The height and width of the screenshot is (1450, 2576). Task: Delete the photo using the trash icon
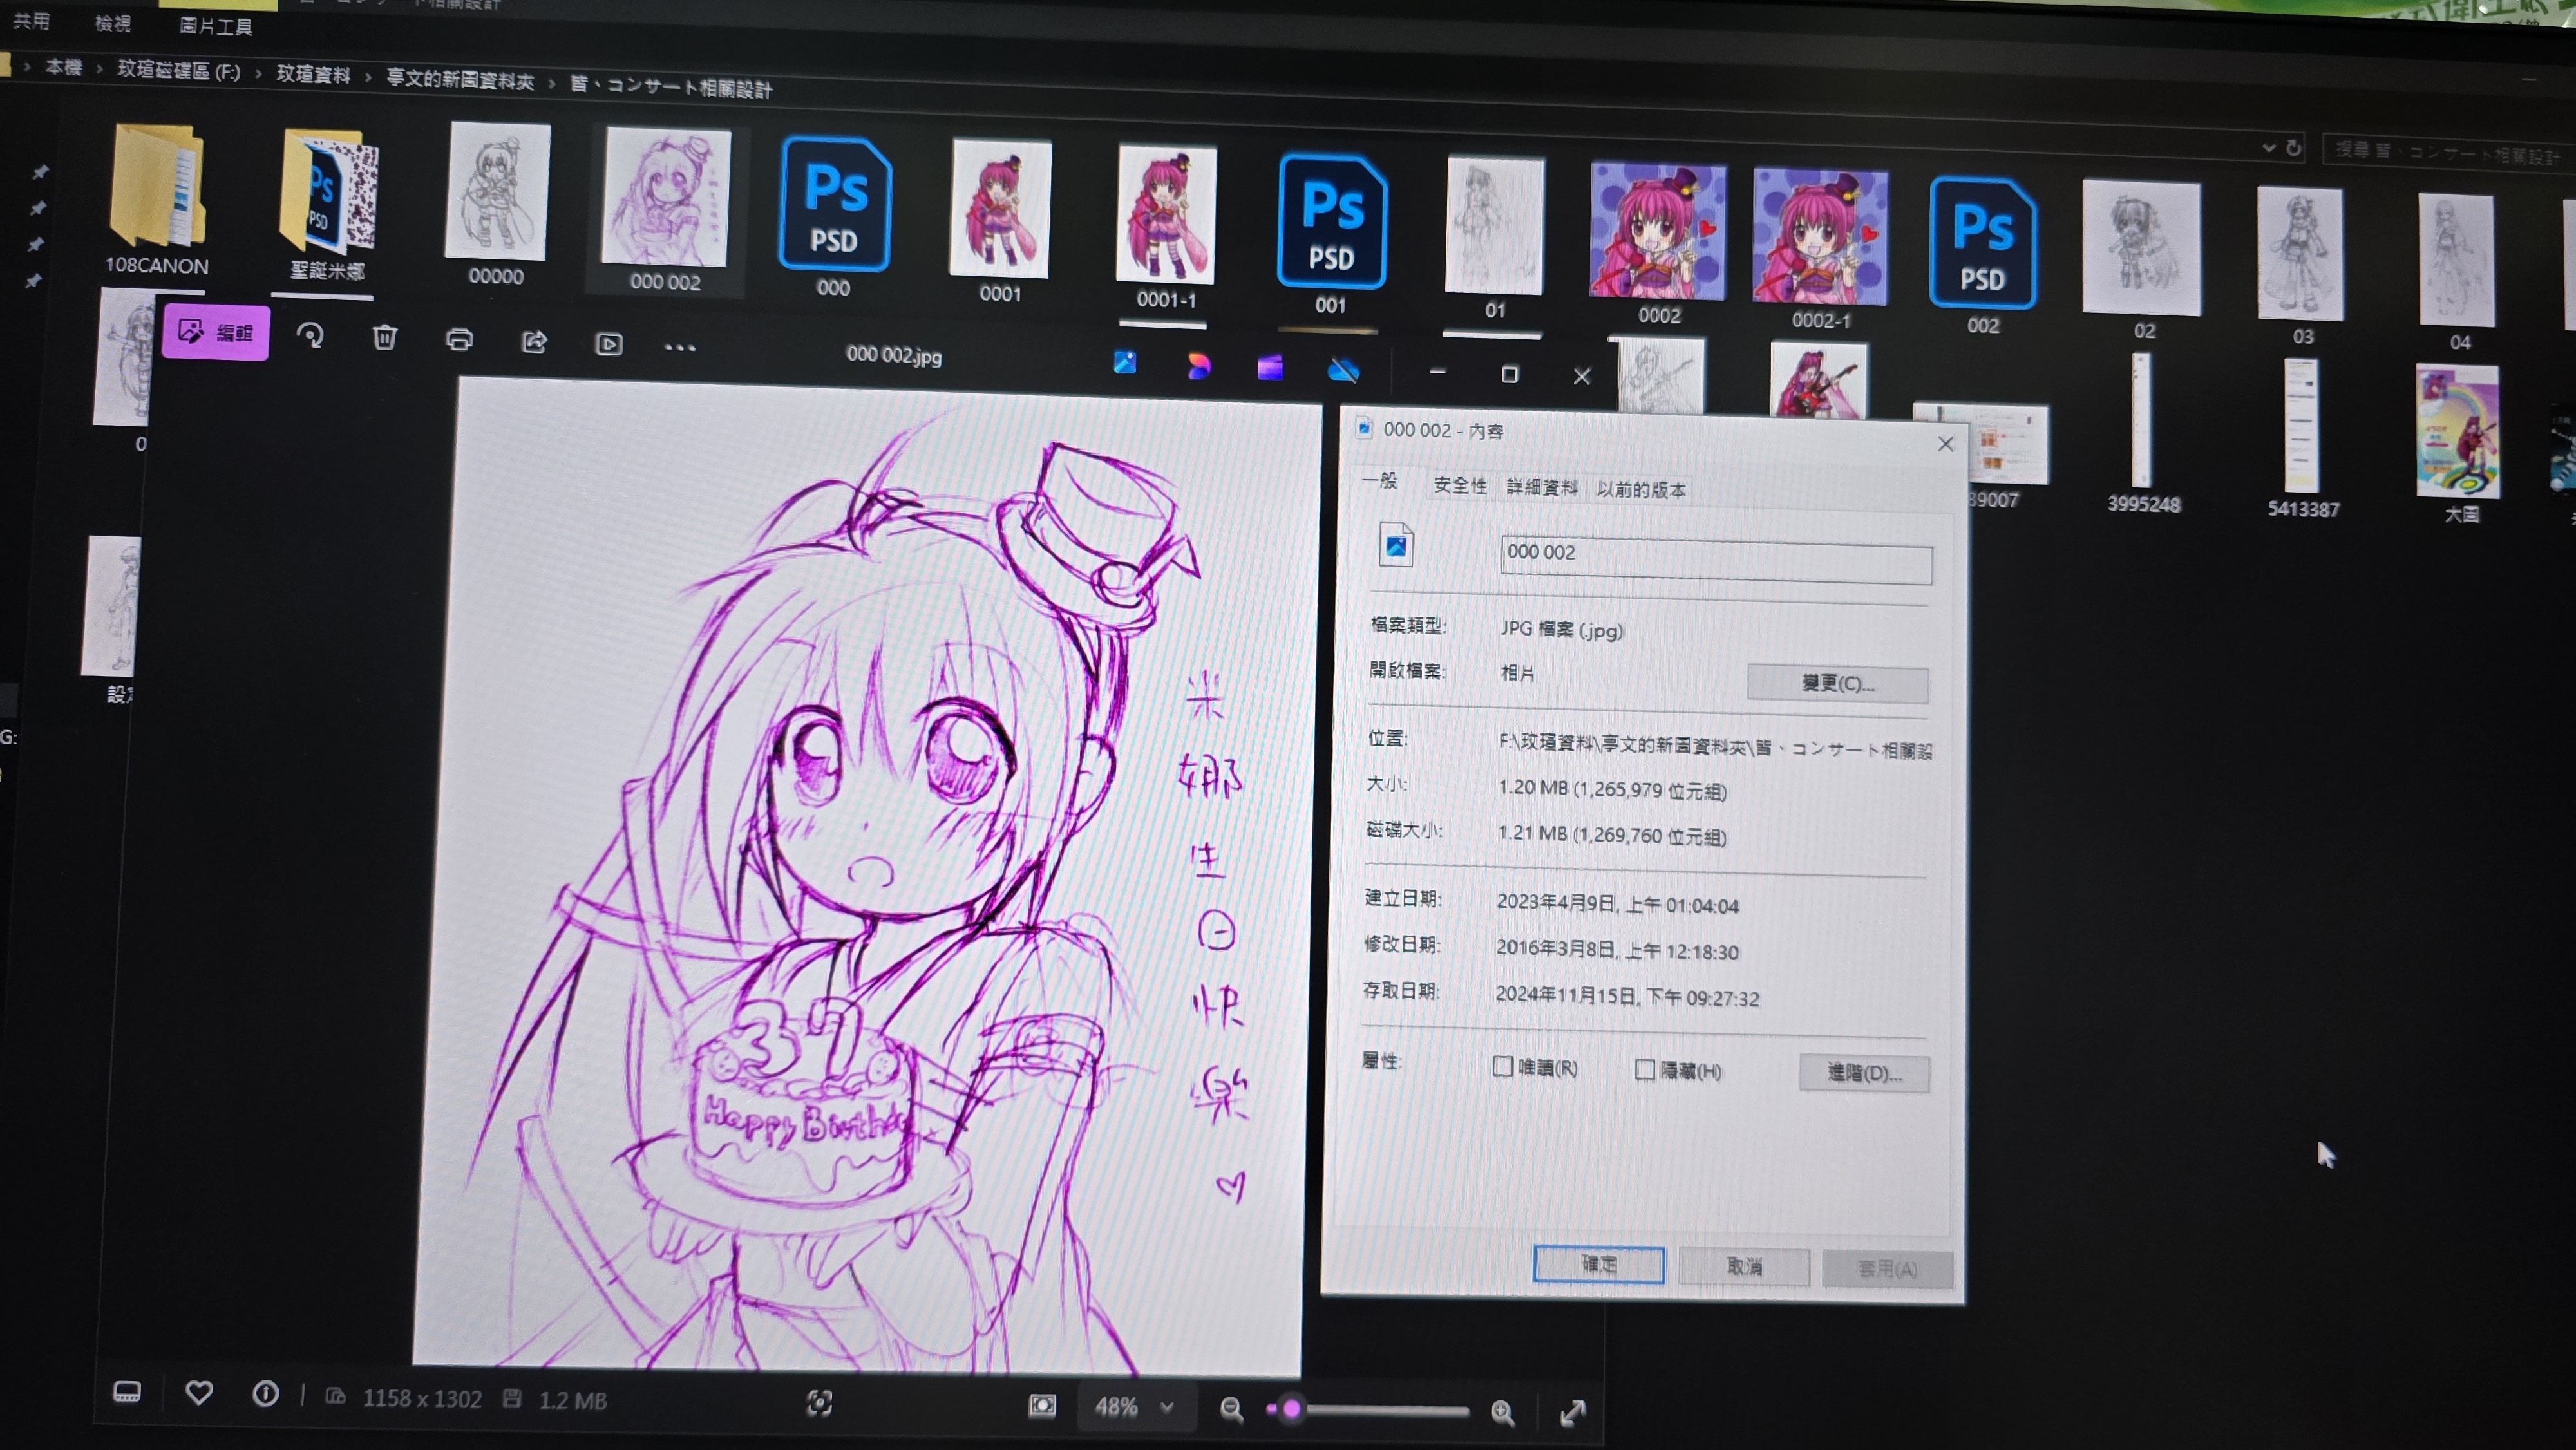[384, 338]
